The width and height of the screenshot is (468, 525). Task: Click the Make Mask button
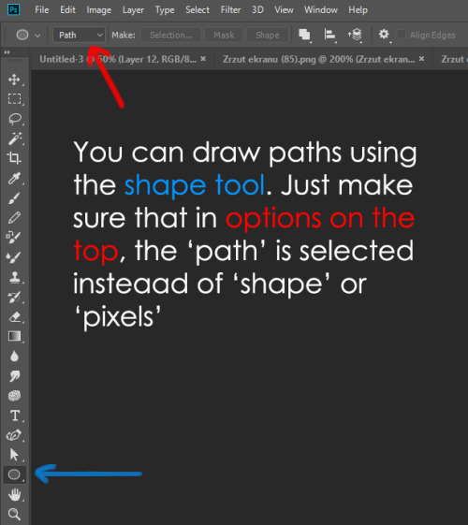coord(224,36)
